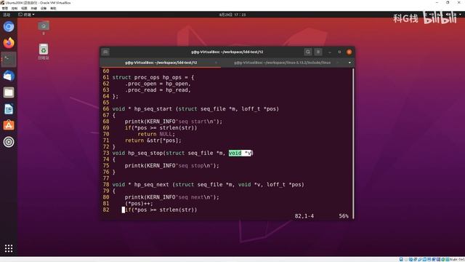465x262 pixels.
Task: Click "if(*pos >= strlen(str))" on line 69
Action: 161,128
